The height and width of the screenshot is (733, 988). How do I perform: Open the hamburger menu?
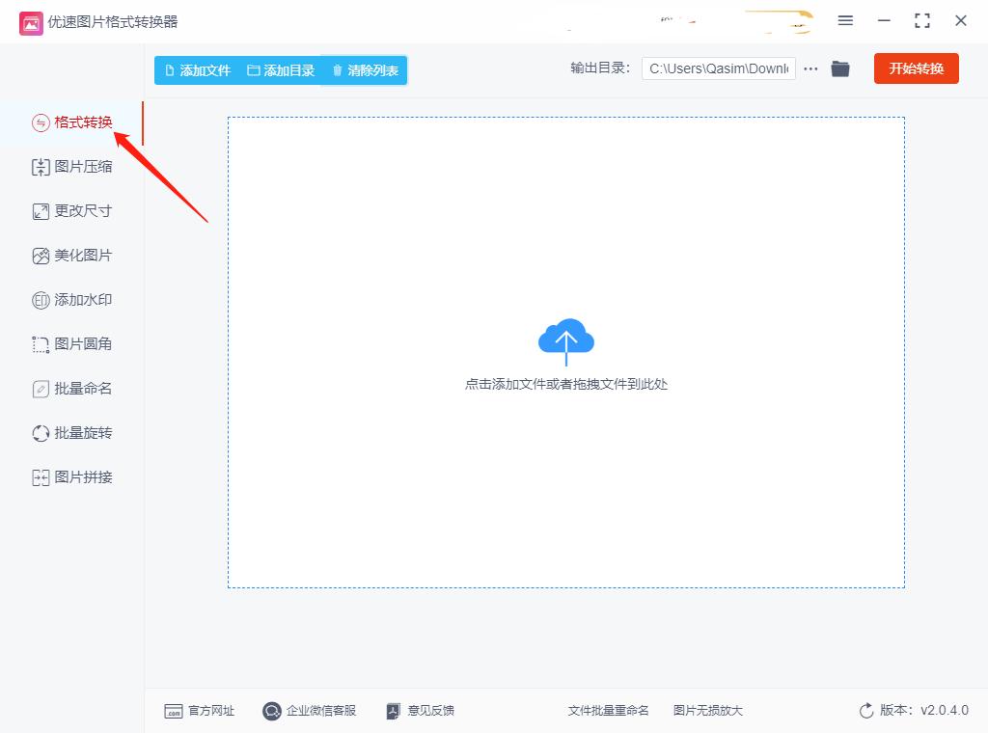[x=845, y=19]
